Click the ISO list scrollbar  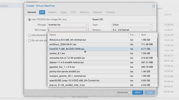coord(157,47)
